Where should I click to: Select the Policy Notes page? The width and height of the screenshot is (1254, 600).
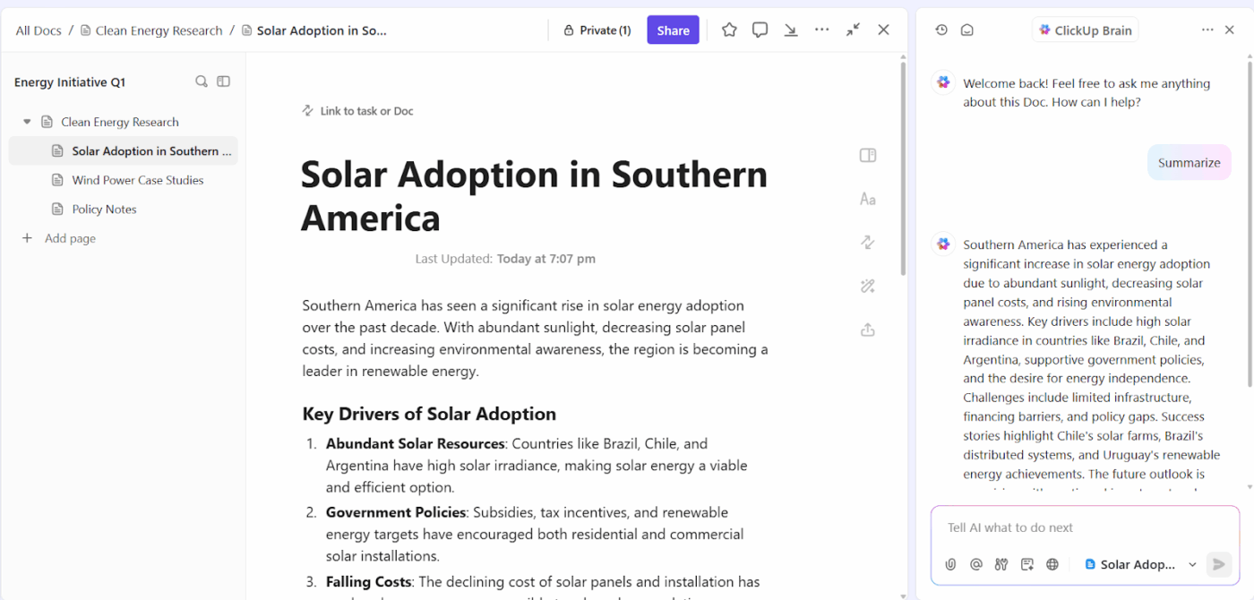click(106, 209)
